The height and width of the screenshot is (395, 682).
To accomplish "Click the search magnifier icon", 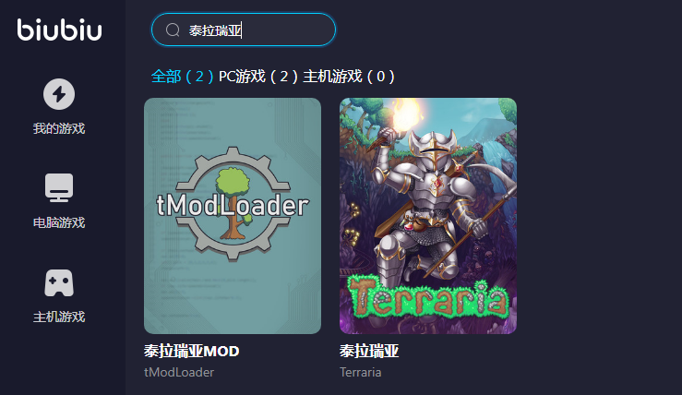I will pos(173,30).
